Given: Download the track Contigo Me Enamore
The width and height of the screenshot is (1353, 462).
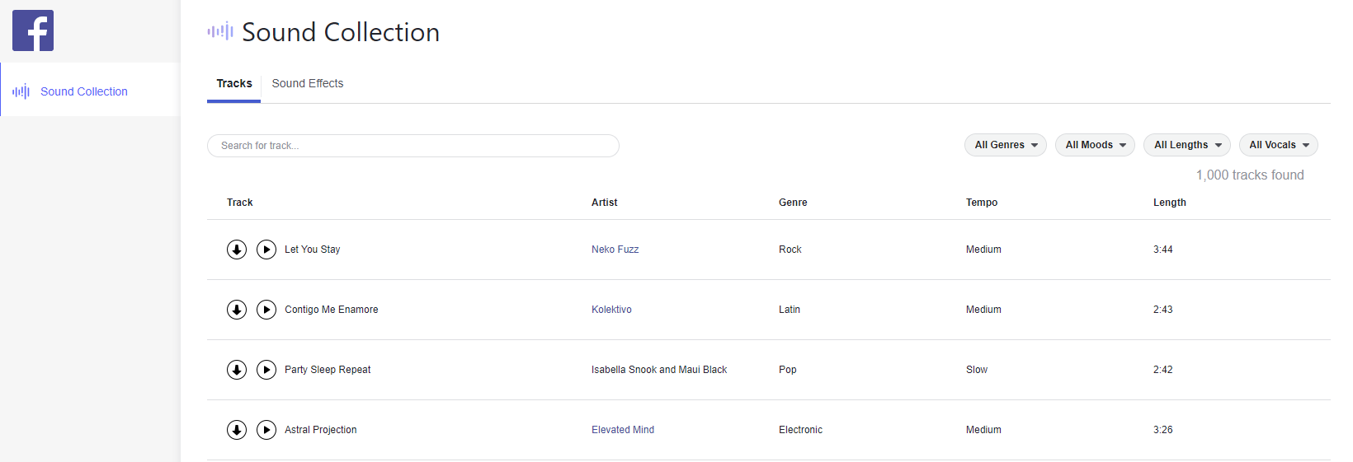Looking at the screenshot, I should pyautogui.click(x=237, y=310).
